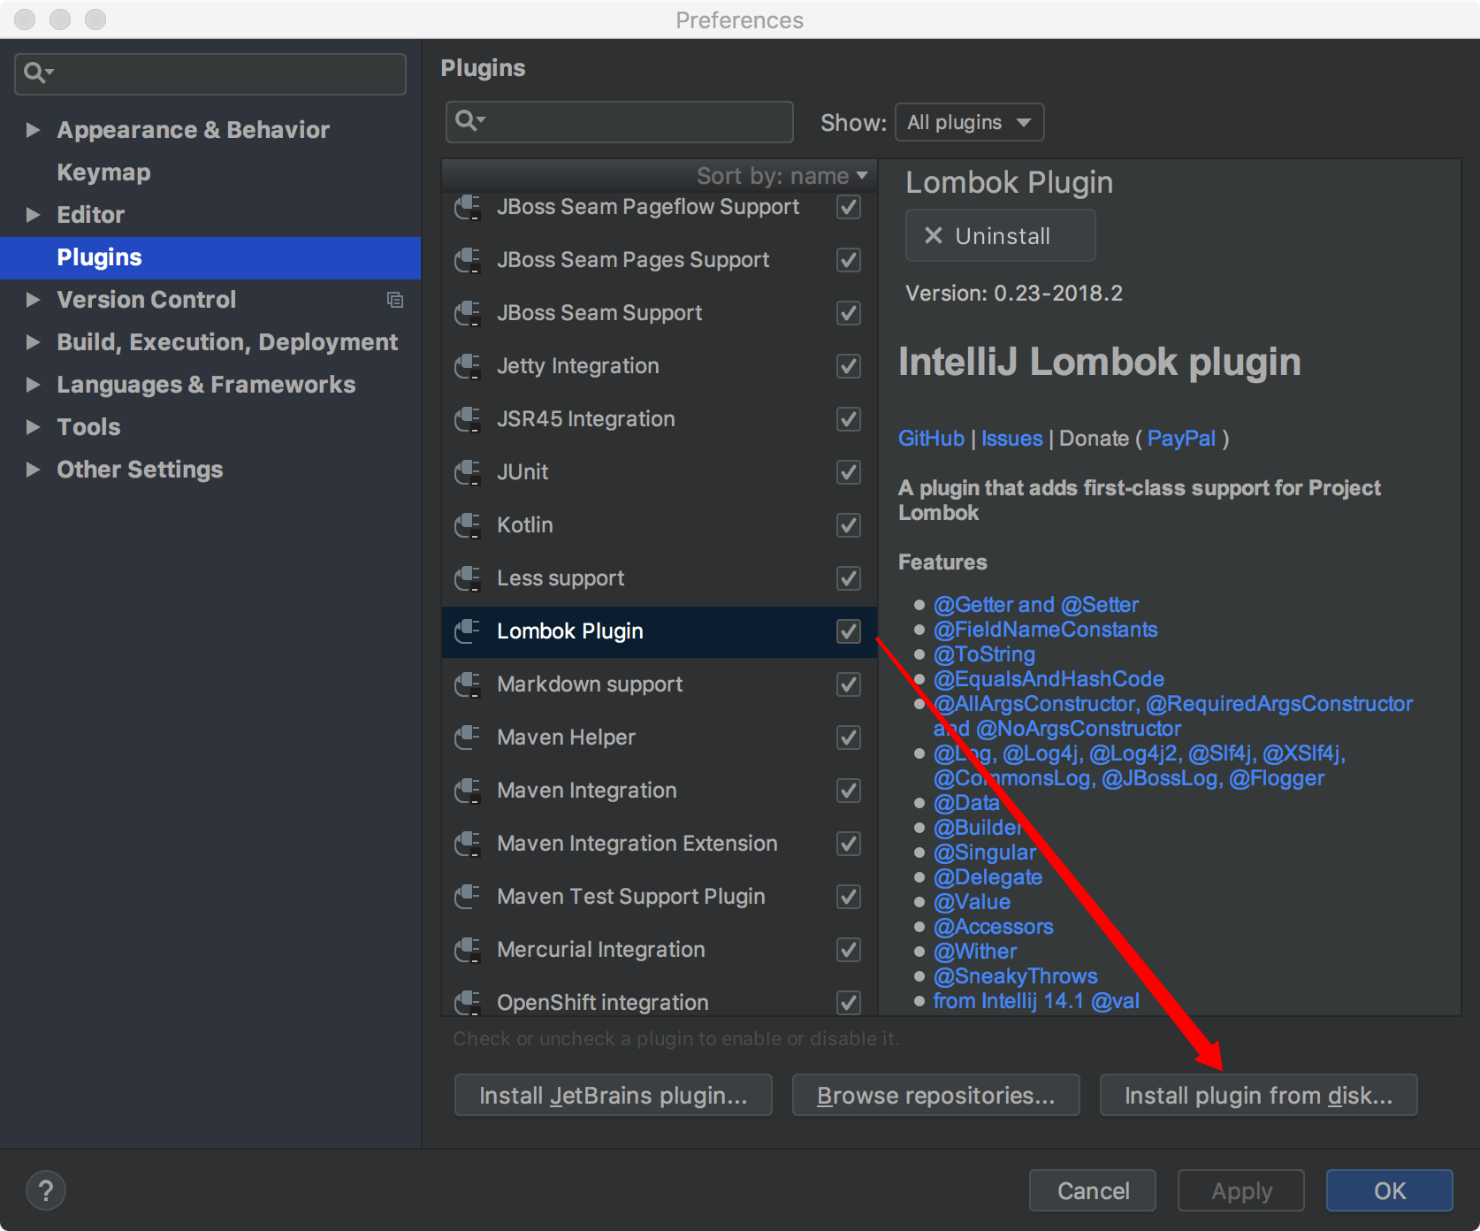Click Browse repositories button
The height and width of the screenshot is (1231, 1480).
click(x=935, y=1096)
